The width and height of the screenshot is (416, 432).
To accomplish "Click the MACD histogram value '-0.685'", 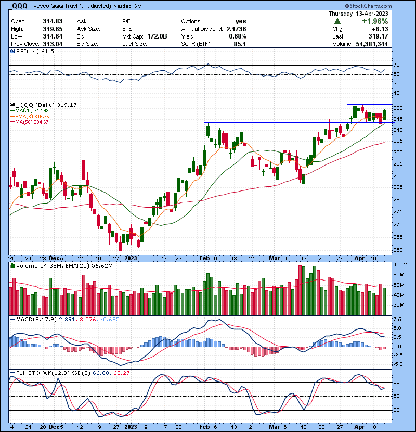I will (x=110, y=320).
